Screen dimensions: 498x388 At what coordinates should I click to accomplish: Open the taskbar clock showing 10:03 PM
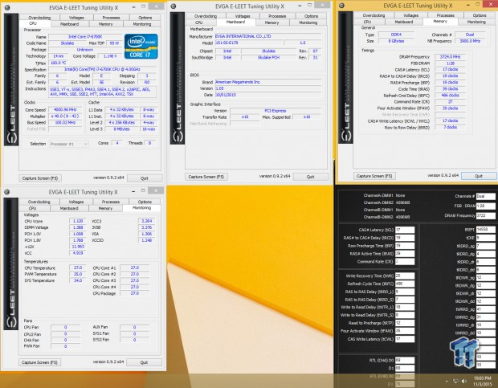[482, 381]
